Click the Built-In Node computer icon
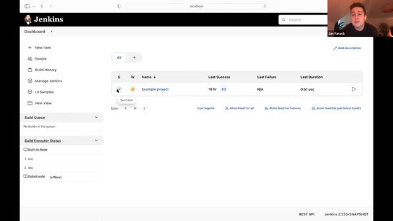The width and height of the screenshot is (393, 221). click(x=25, y=149)
